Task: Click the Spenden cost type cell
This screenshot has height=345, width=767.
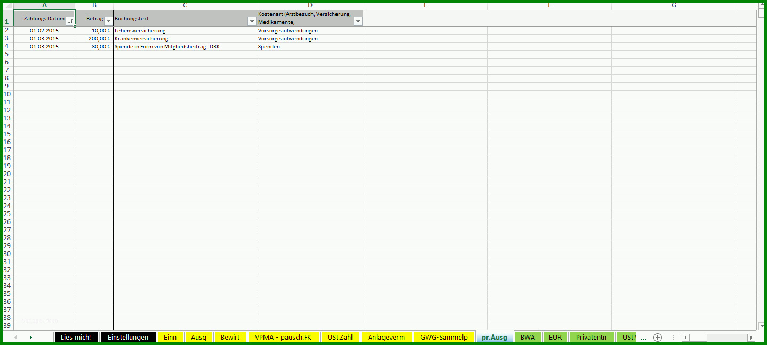Action: tap(310, 46)
